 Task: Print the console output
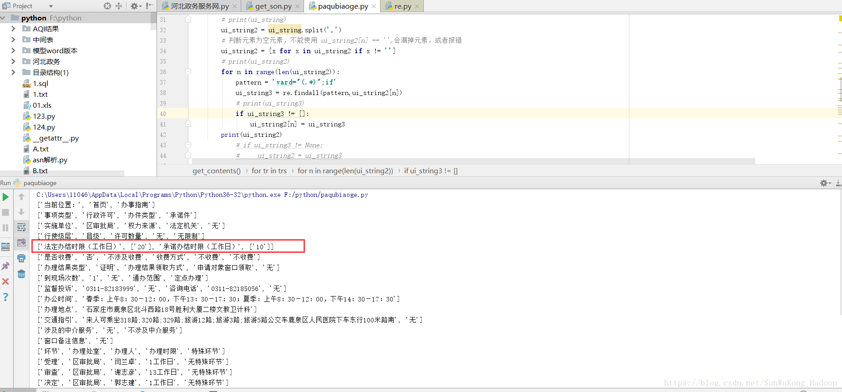[x=21, y=258]
